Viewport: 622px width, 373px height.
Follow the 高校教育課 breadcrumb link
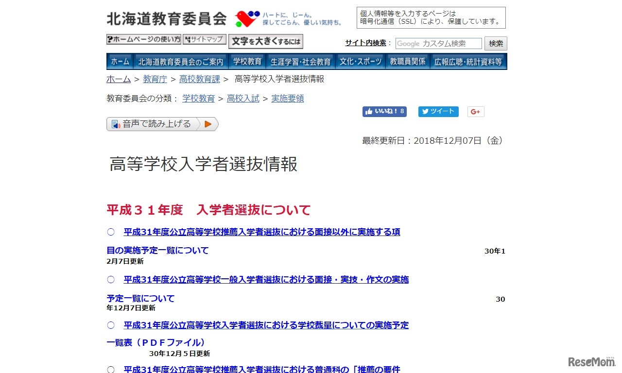pyautogui.click(x=200, y=79)
